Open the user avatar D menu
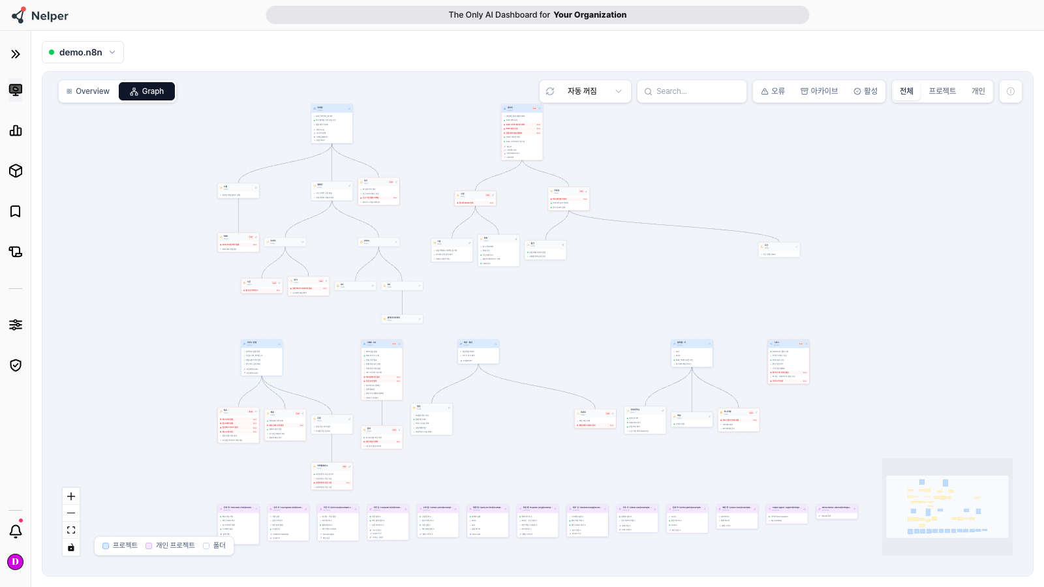This screenshot has height=587, width=1044. click(x=16, y=562)
